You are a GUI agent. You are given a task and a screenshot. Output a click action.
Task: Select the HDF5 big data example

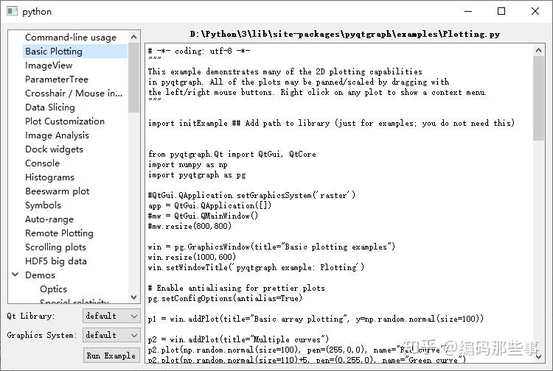[56, 261]
